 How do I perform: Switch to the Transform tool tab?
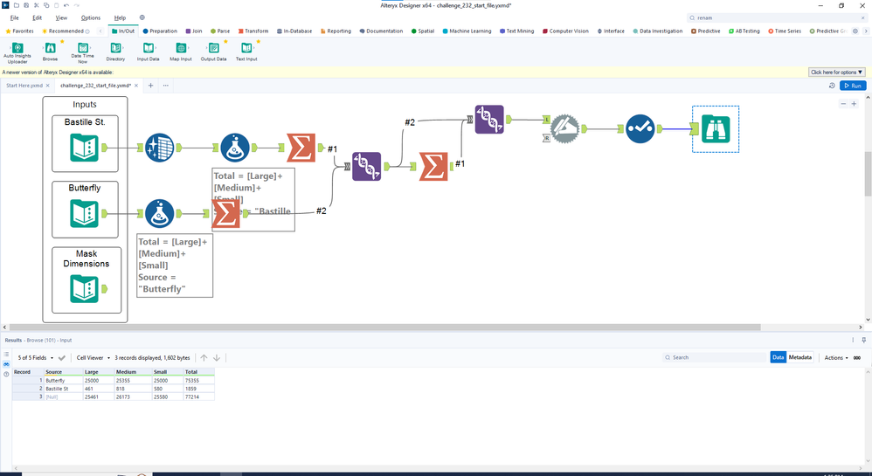[x=253, y=31]
